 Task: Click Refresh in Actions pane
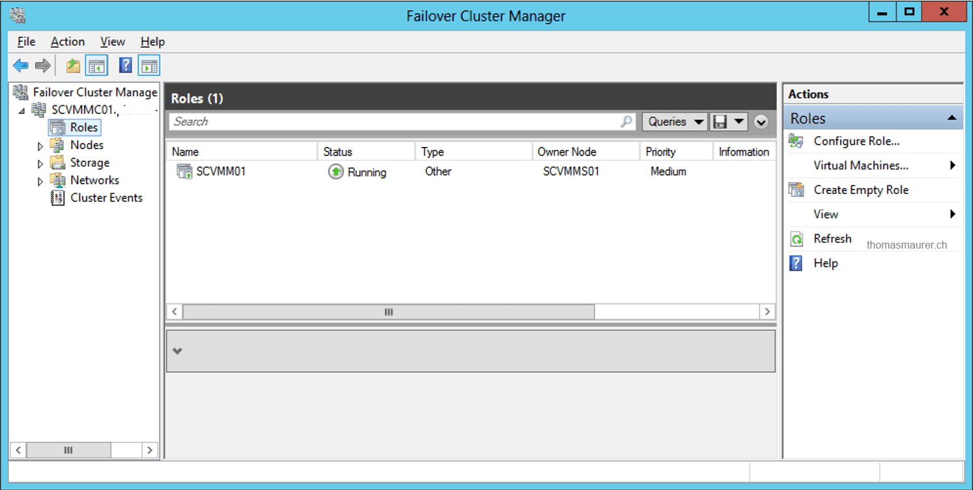[832, 239]
